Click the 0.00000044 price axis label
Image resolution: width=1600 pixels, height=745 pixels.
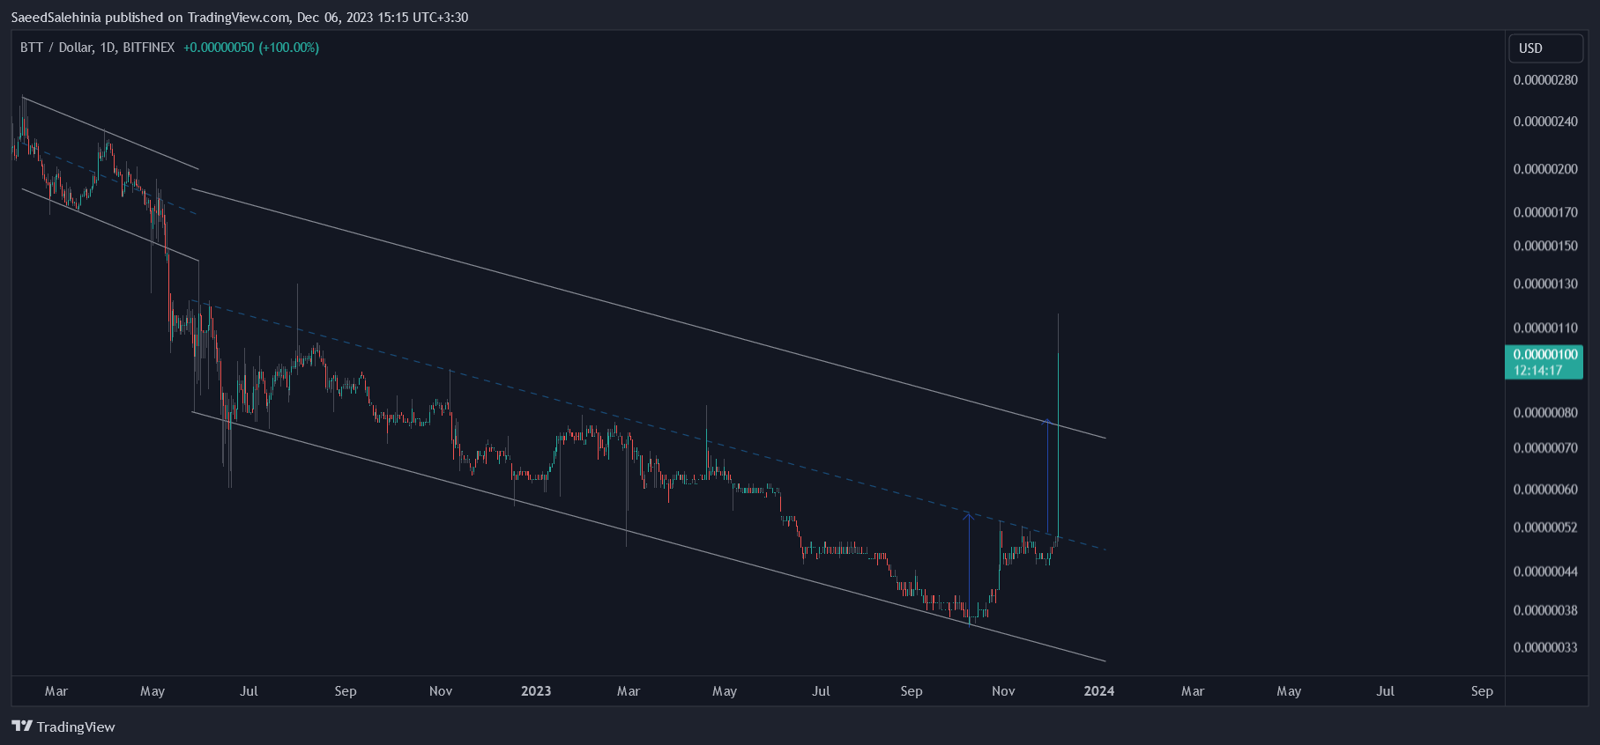(x=1545, y=572)
